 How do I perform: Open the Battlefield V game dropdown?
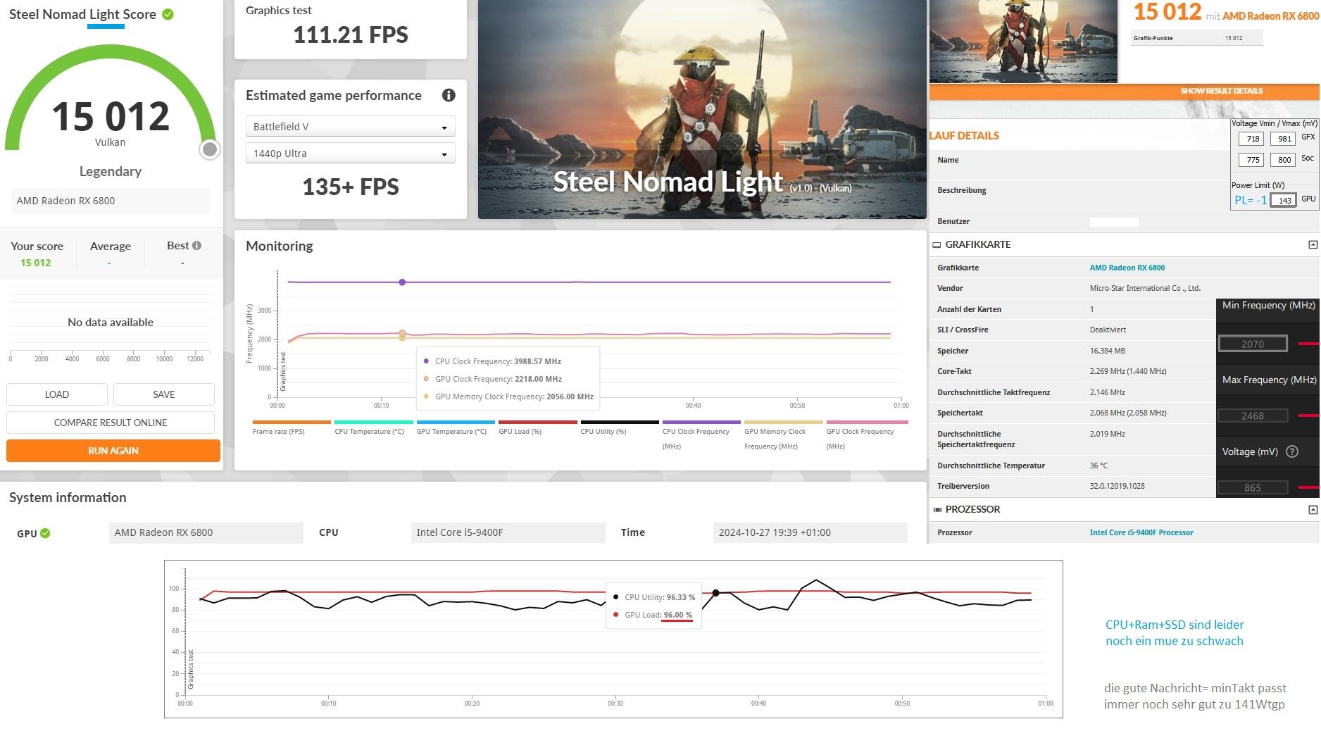tap(350, 127)
